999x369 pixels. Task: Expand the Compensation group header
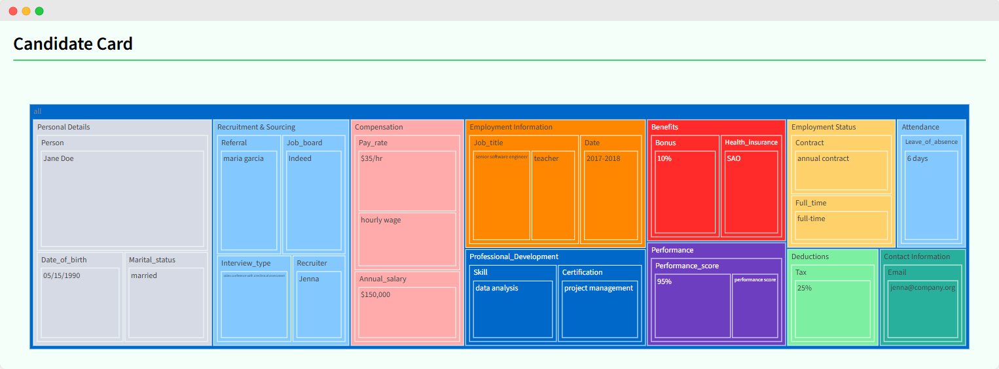[x=379, y=127]
